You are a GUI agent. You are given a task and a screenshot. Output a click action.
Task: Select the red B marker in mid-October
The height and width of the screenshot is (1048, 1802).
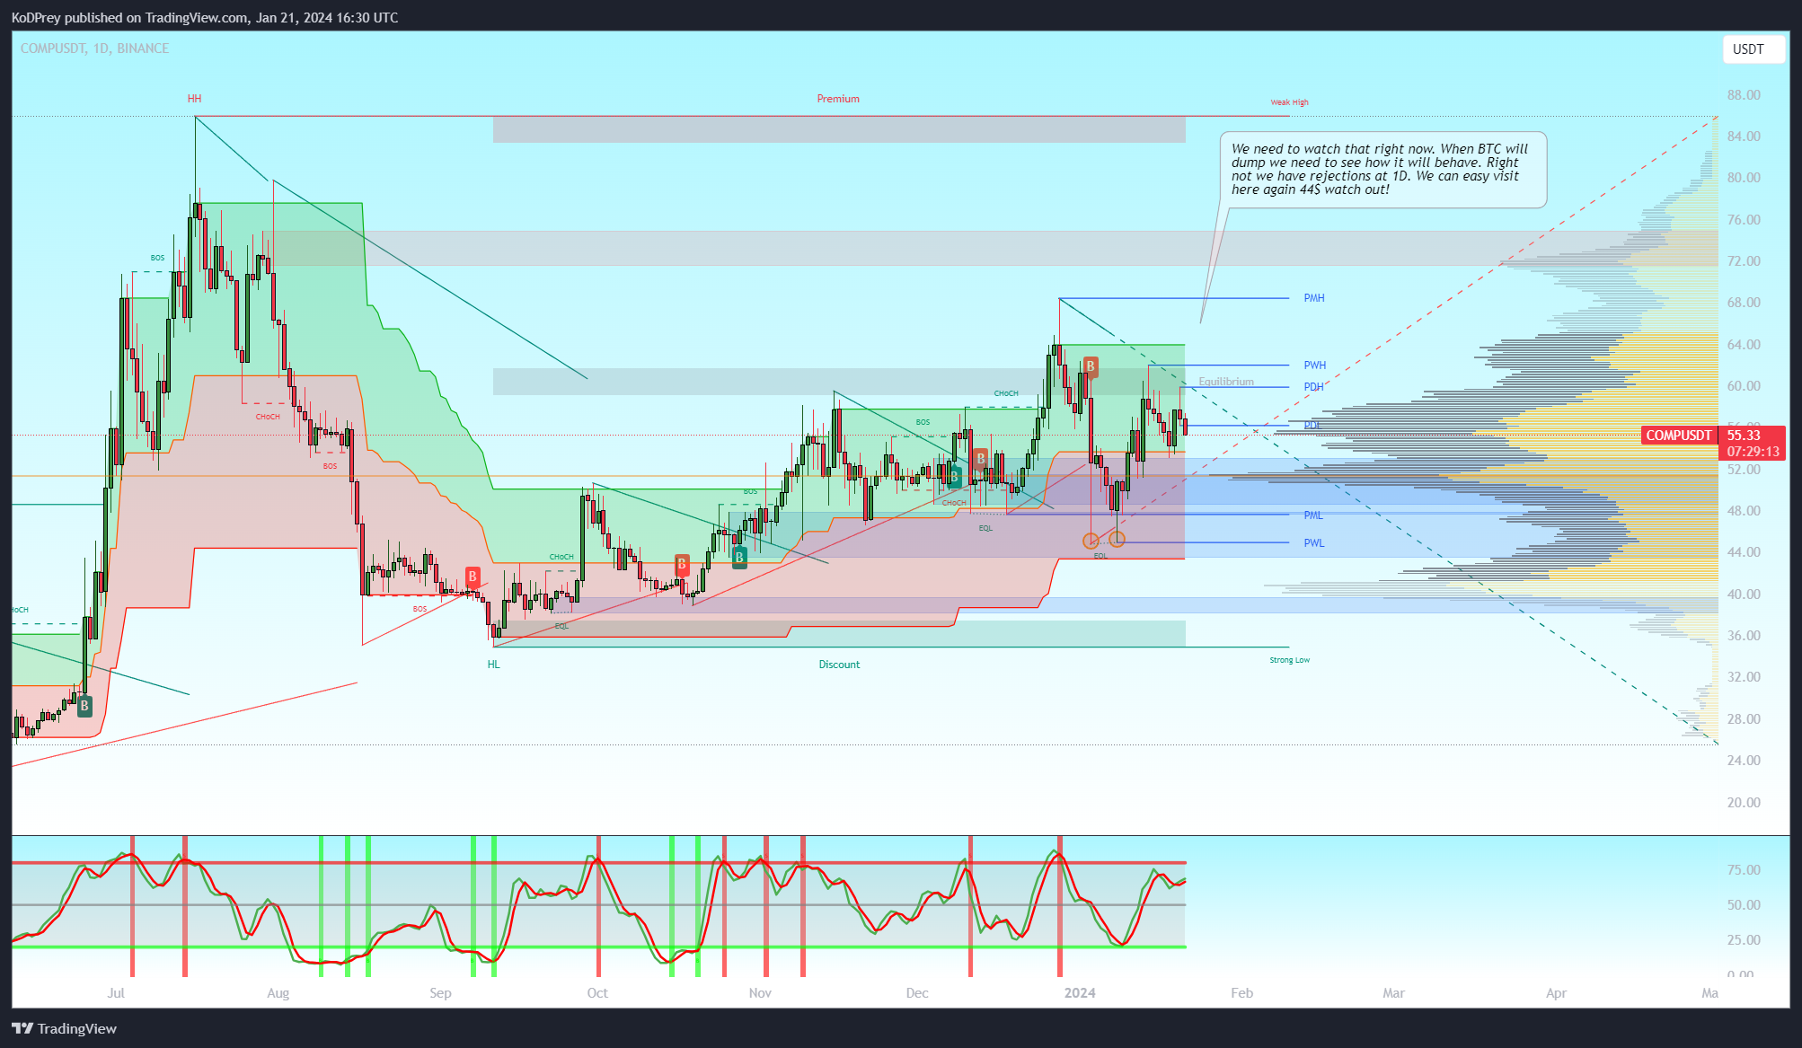click(x=682, y=565)
